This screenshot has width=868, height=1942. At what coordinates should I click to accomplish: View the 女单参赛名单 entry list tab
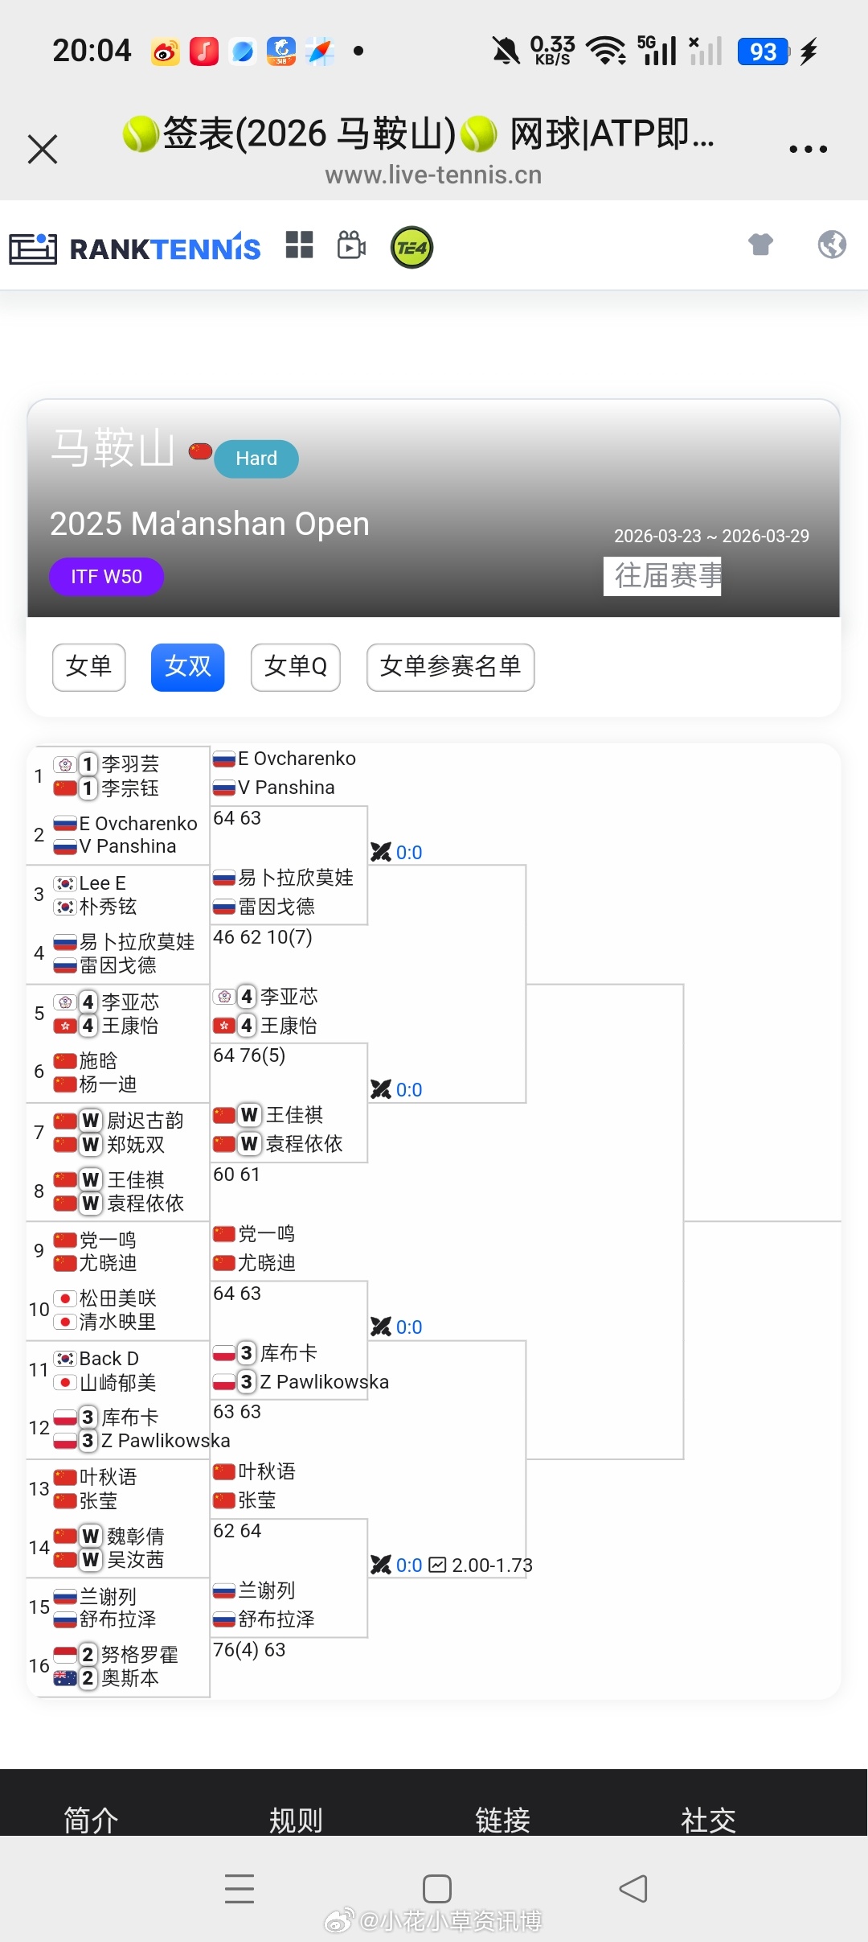(x=450, y=667)
